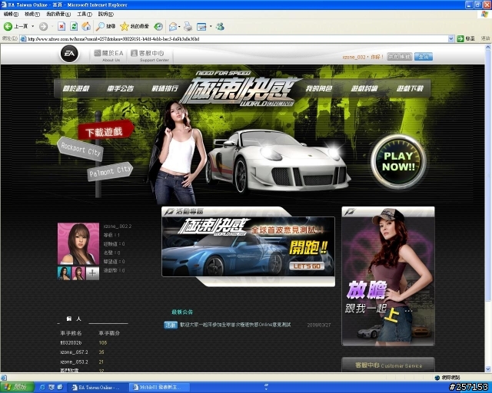Viewport: 492px width, 393px height.
Task: Switch to the Mobile01 taskbar window
Action: (x=160, y=388)
